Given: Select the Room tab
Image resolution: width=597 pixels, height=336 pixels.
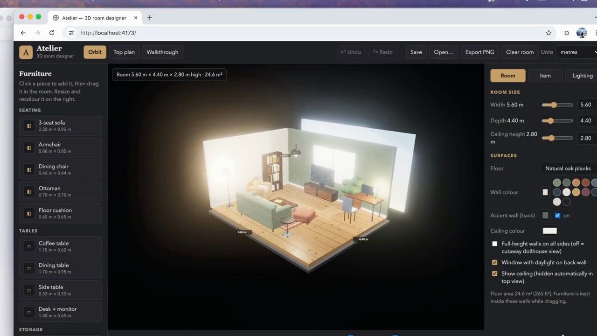Looking at the screenshot, I should 508,76.
